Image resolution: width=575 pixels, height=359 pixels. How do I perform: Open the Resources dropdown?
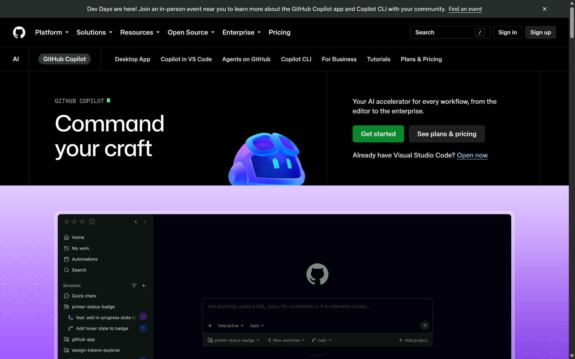pyautogui.click(x=140, y=32)
